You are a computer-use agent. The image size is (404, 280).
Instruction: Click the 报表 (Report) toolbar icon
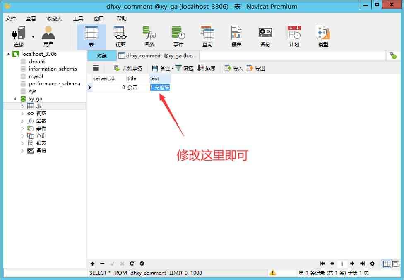pos(236,36)
